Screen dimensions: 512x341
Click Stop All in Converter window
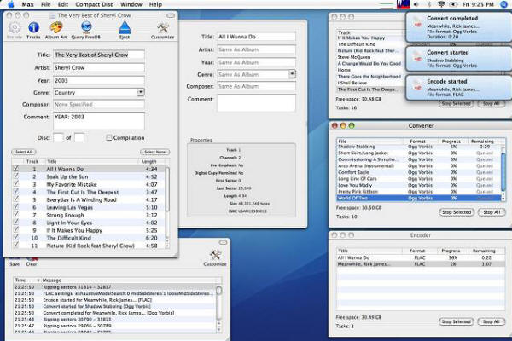tap(492, 212)
